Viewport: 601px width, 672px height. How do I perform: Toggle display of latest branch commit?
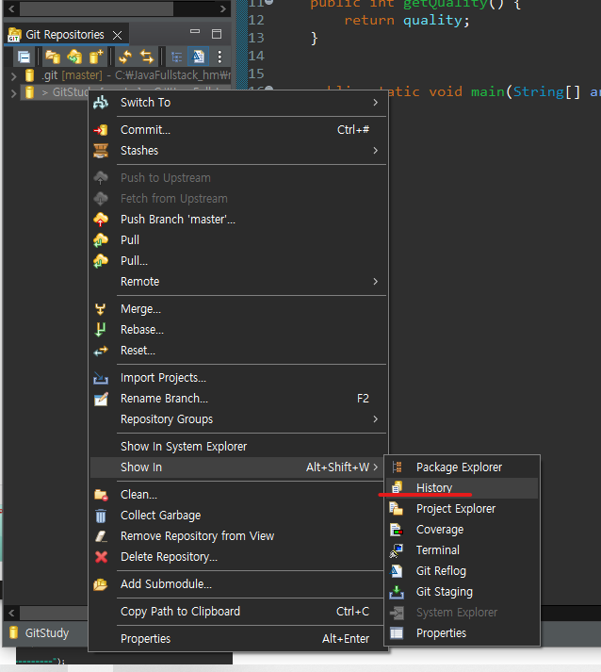(199, 57)
